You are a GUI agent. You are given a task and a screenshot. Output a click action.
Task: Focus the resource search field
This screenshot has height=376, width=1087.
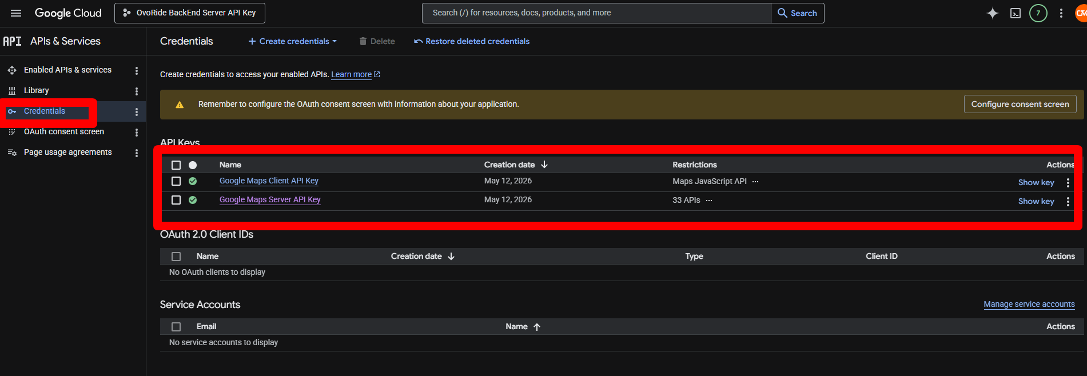[x=596, y=13]
